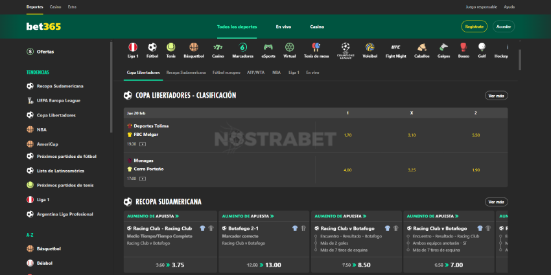Select the ATP/WTA sub-tab
Image resolution: width=551 pixels, height=275 pixels.
[255, 72]
